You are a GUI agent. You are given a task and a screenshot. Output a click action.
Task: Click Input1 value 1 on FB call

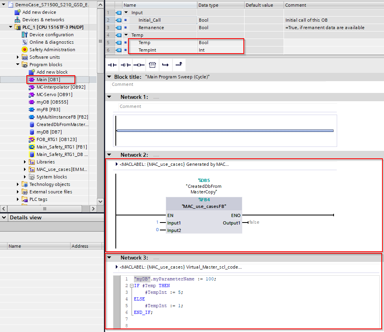pos(157,222)
